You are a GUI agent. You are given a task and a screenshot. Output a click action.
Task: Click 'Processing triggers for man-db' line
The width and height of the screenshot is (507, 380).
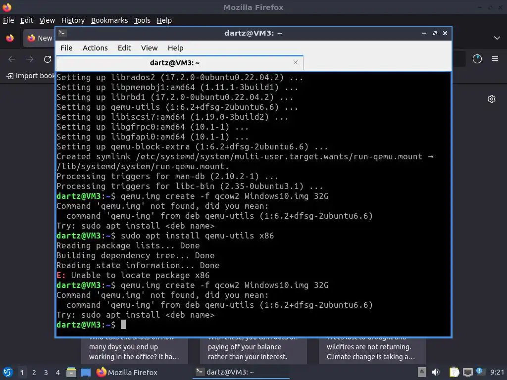[167, 177]
